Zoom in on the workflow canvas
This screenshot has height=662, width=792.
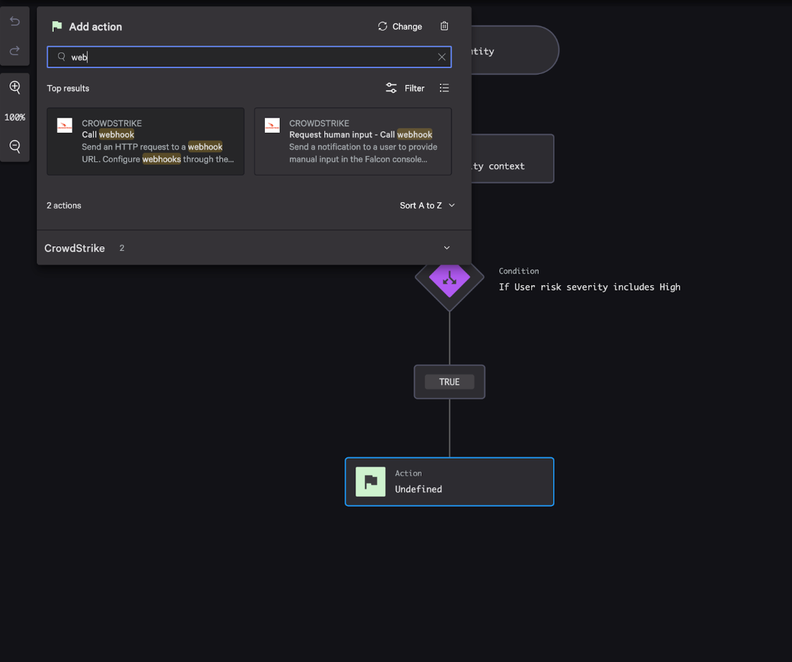tap(14, 87)
